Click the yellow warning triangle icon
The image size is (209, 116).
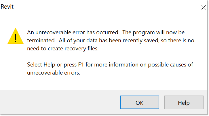16,36
